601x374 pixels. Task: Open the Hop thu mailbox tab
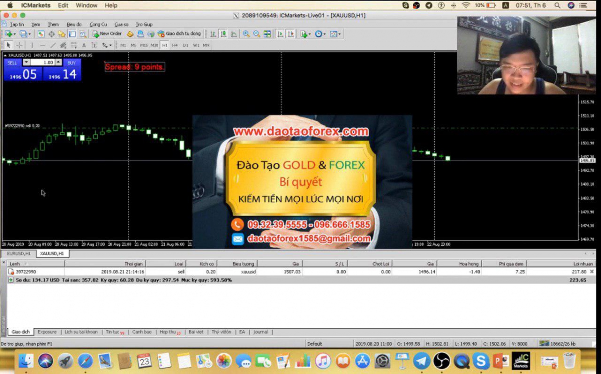click(170, 332)
